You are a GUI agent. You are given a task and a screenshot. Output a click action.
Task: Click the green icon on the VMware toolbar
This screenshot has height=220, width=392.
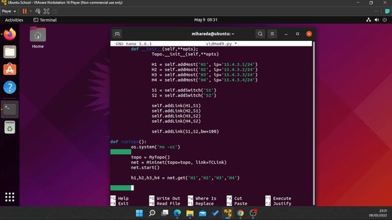click(x=387, y=11)
